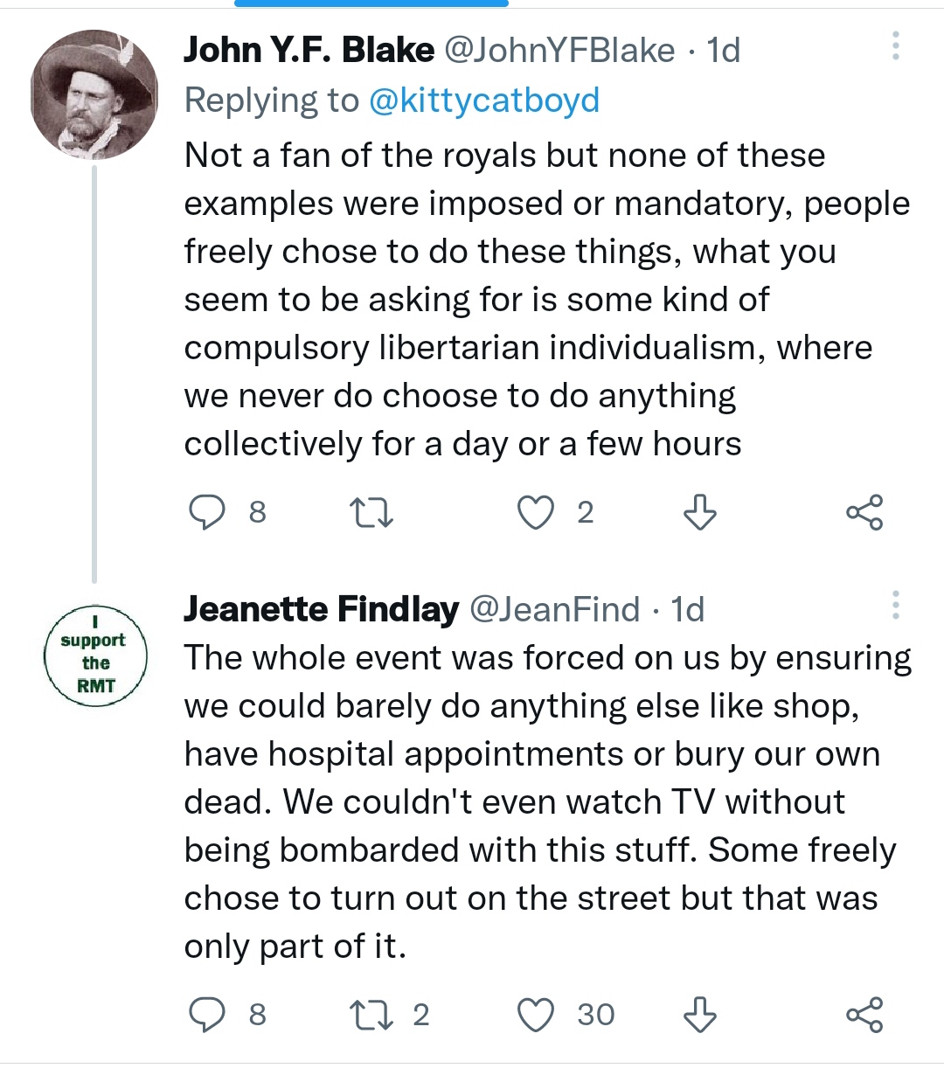
Task: Like John Y.F. Blake's tweet
Action: click(x=536, y=512)
